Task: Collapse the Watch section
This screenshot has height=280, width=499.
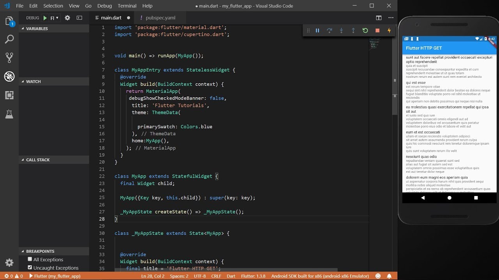Action: (54, 82)
